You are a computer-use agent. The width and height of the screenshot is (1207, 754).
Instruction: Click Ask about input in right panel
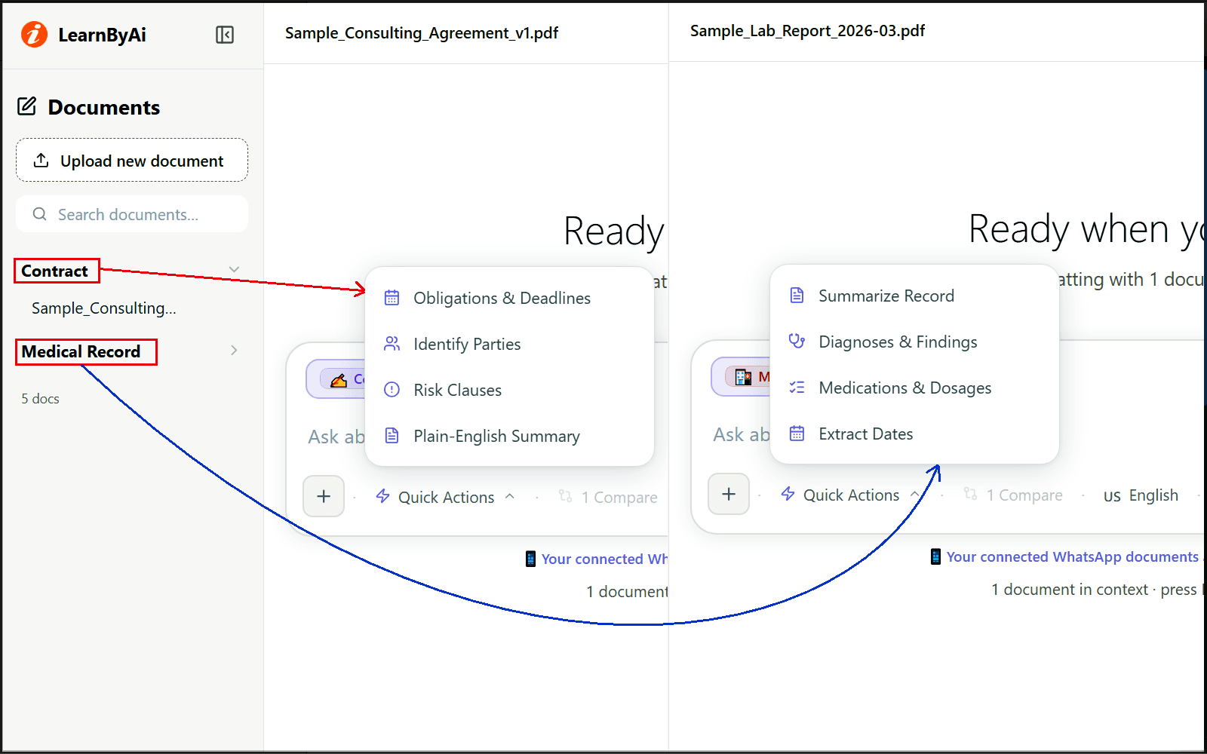742,434
